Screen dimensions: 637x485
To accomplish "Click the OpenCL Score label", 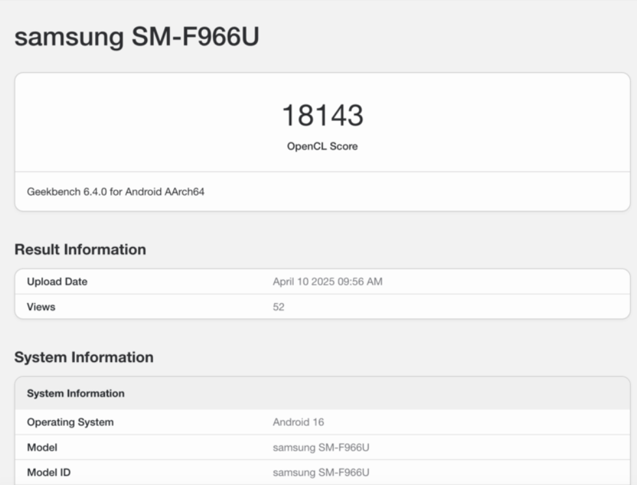I will tap(322, 146).
